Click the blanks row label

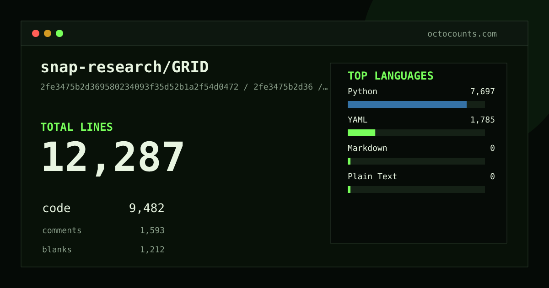tap(57, 250)
